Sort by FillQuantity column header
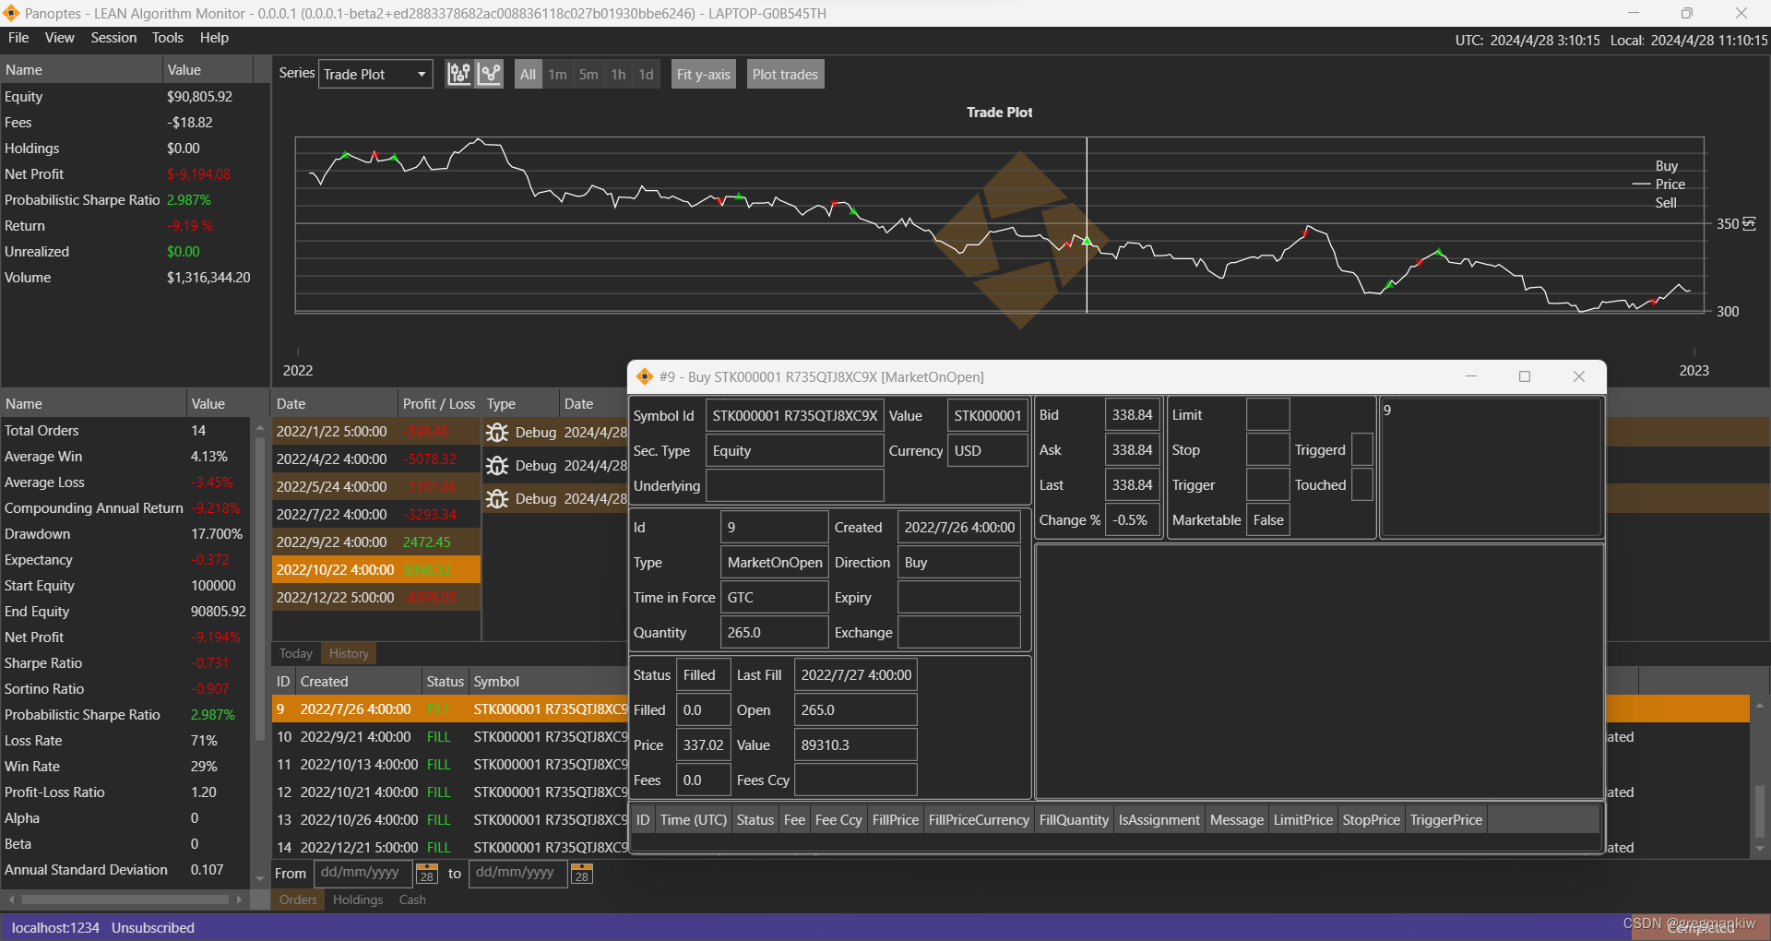This screenshot has width=1771, height=941. [x=1074, y=820]
